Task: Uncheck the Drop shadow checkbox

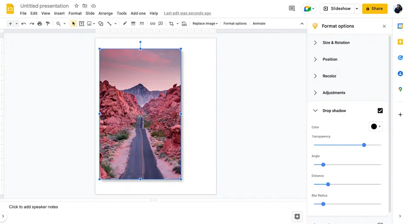Action: [380, 111]
